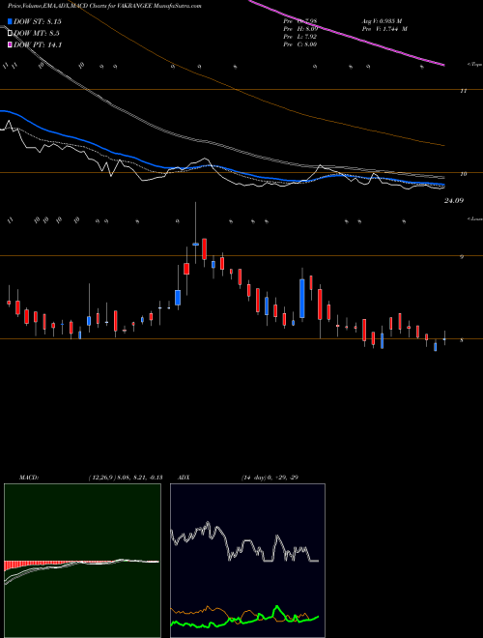Screen dimensions: 483x638
Task: Click the blue DOW ST legend swatch
Action: [10, 21]
